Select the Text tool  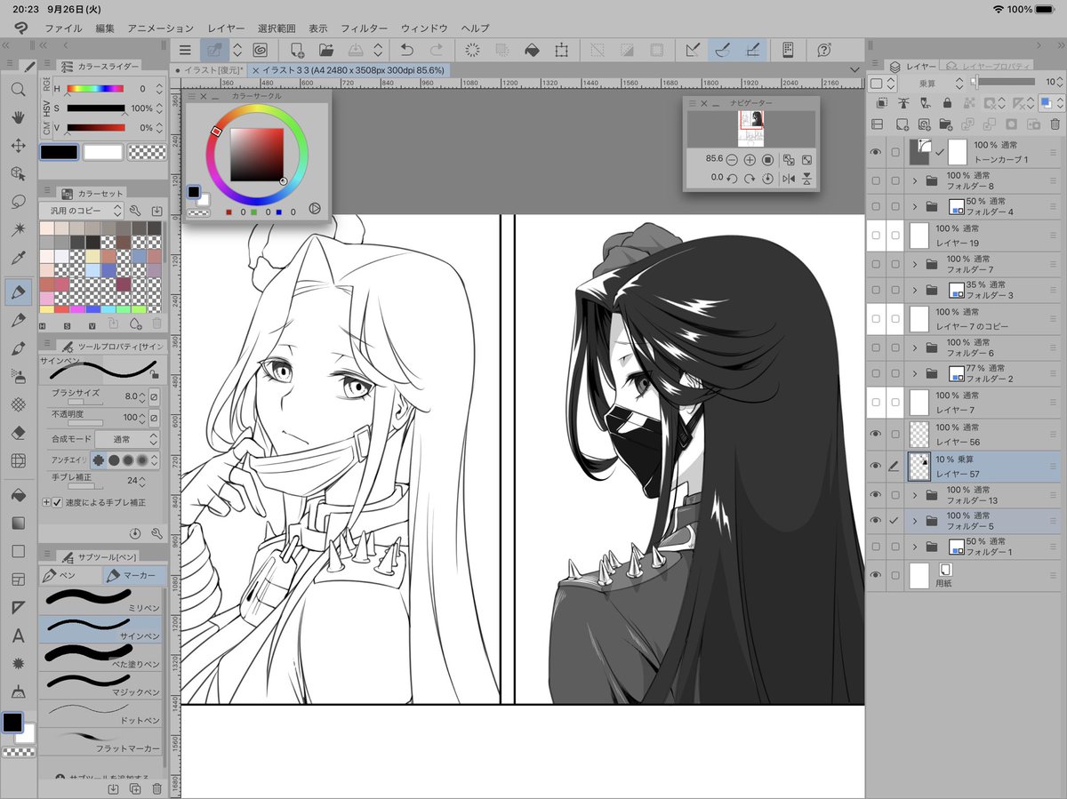click(x=18, y=635)
